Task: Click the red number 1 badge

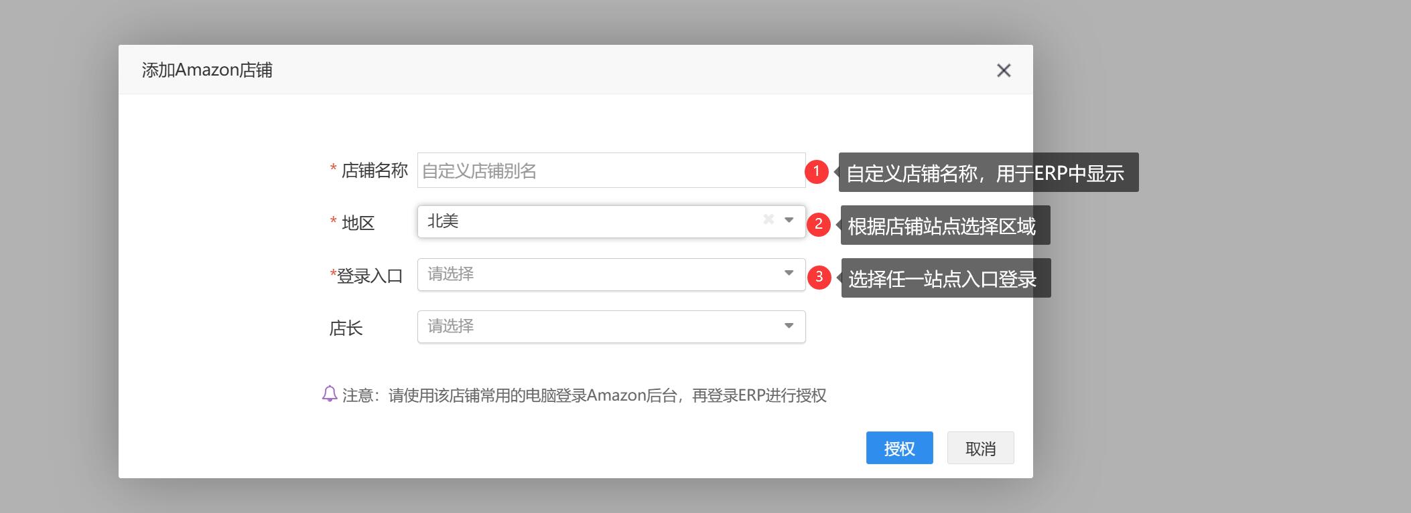Action: [x=816, y=172]
